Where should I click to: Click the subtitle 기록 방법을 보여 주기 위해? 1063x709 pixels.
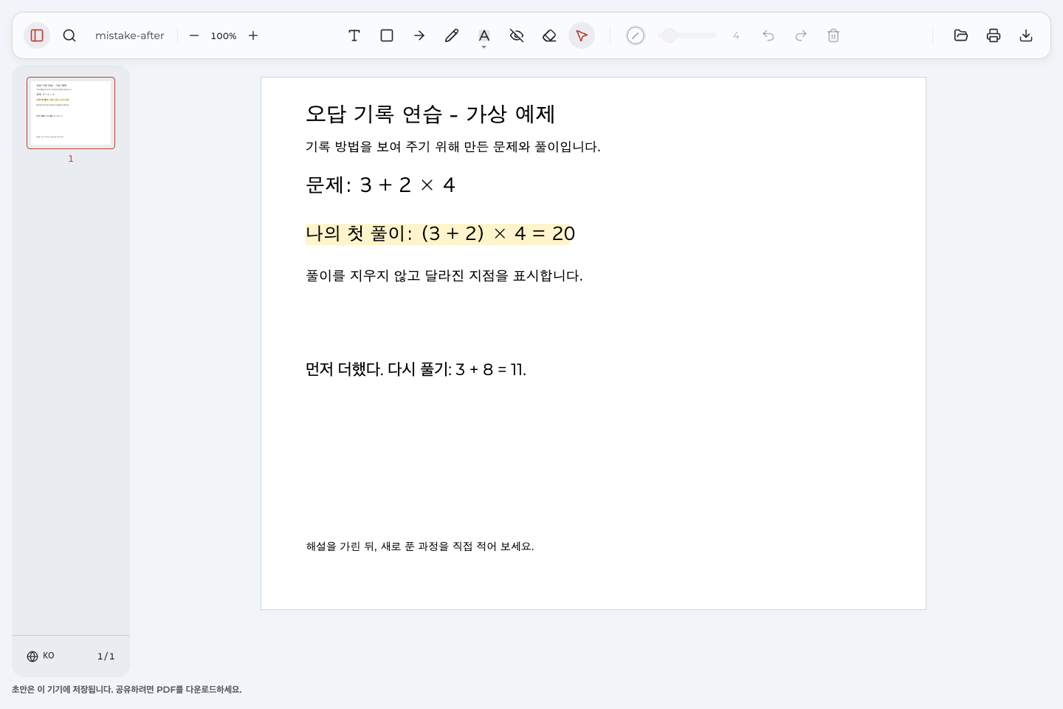click(453, 147)
